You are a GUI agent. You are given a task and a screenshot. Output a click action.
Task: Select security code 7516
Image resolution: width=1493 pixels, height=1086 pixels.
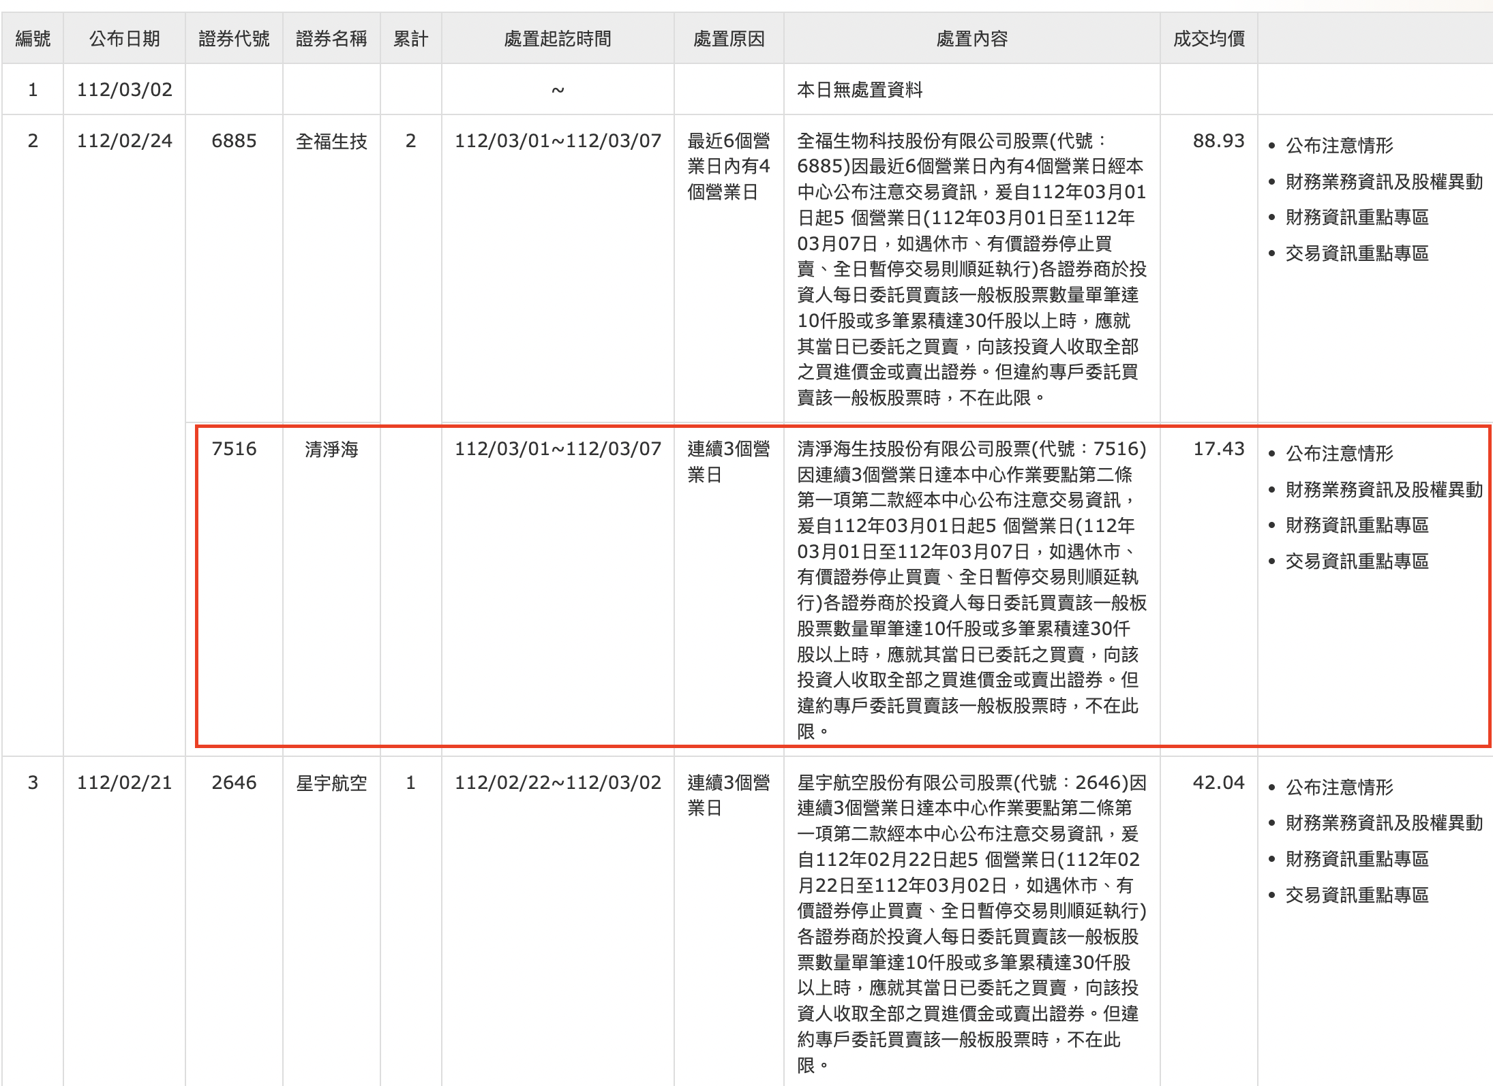coord(234,449)
